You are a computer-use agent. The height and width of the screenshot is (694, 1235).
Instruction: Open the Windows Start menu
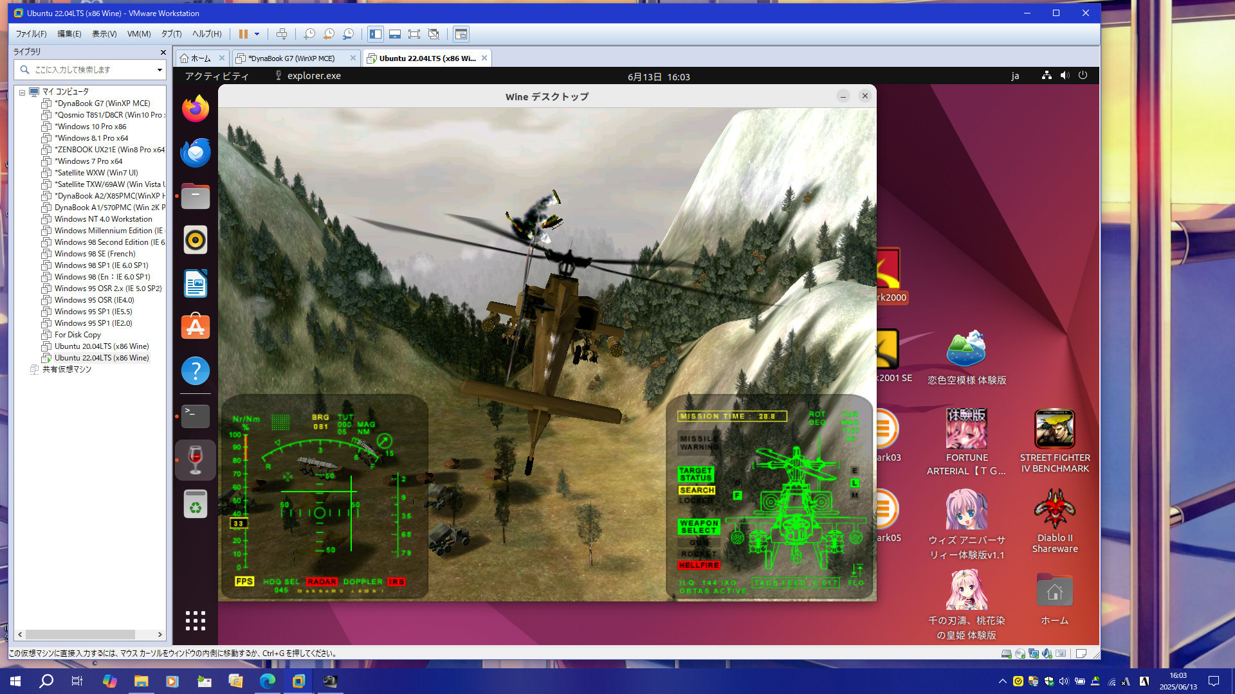click(x=15, y=681)
